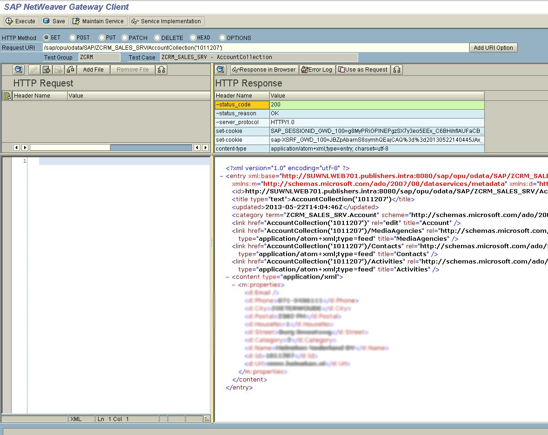Click Response in Browser icon
Image resolution: width=548 pixels, height=435 pixels.
point(264,69)
